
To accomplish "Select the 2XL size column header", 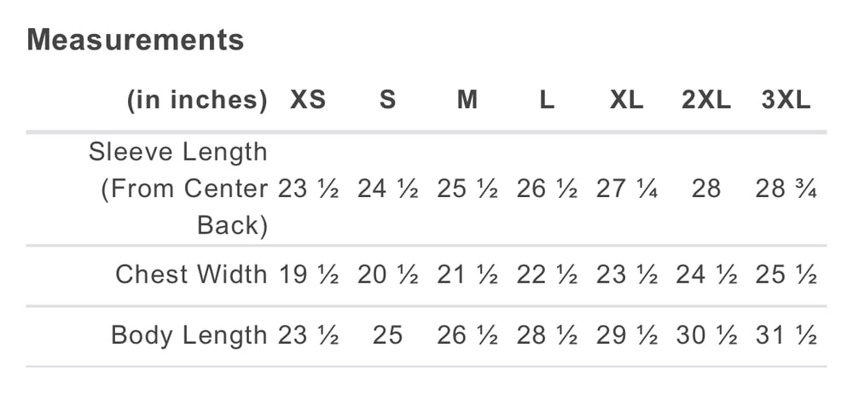I will coord(706,100).
